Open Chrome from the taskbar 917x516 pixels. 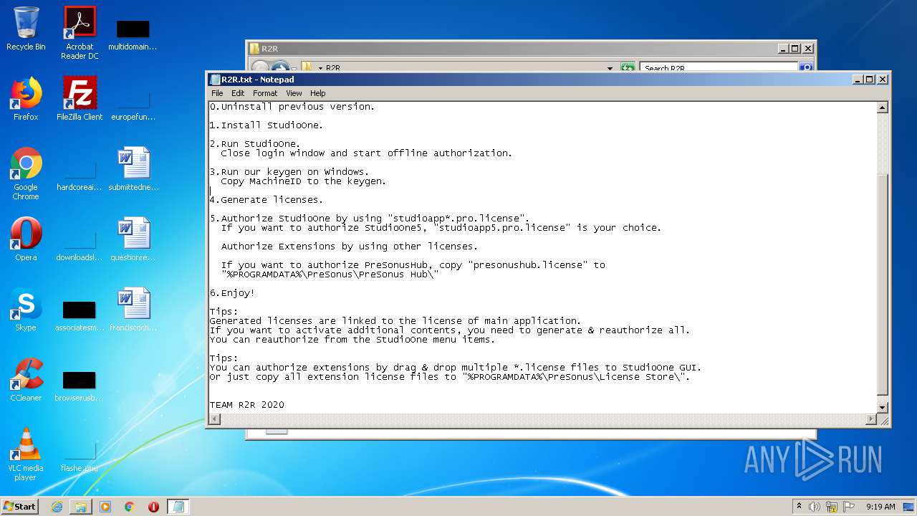click(x=130, y=507)
